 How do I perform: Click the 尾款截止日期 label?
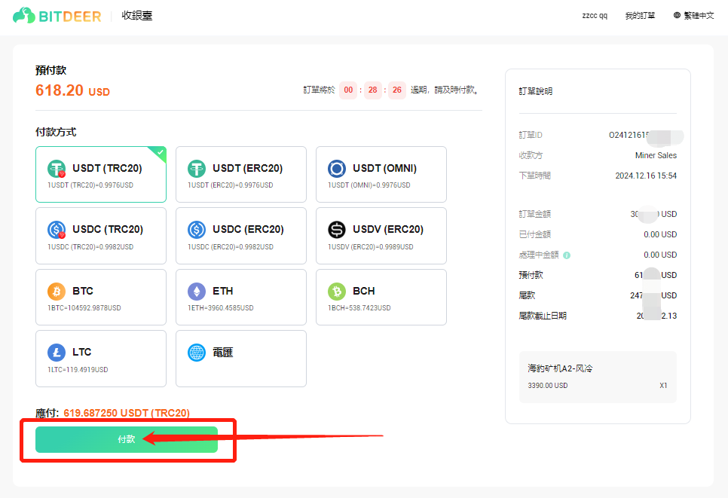click(543, 316)
